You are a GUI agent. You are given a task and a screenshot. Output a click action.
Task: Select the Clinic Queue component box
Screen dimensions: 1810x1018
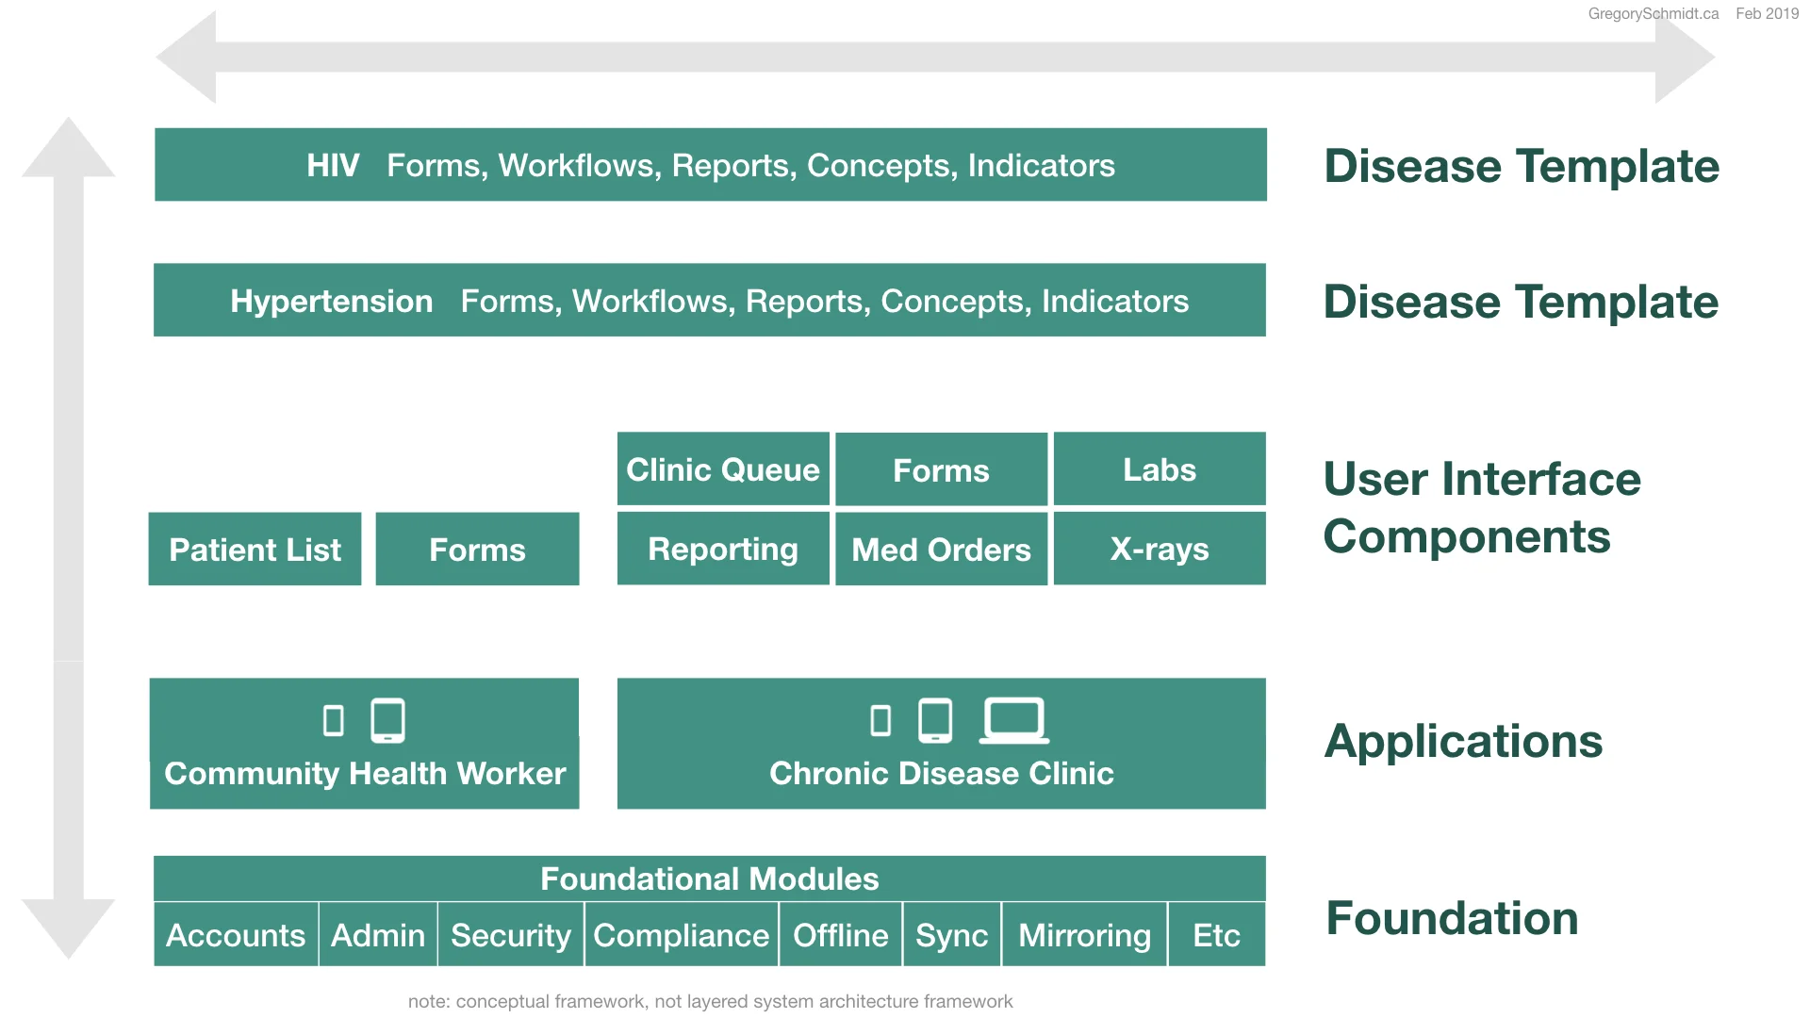click(723, 469)
